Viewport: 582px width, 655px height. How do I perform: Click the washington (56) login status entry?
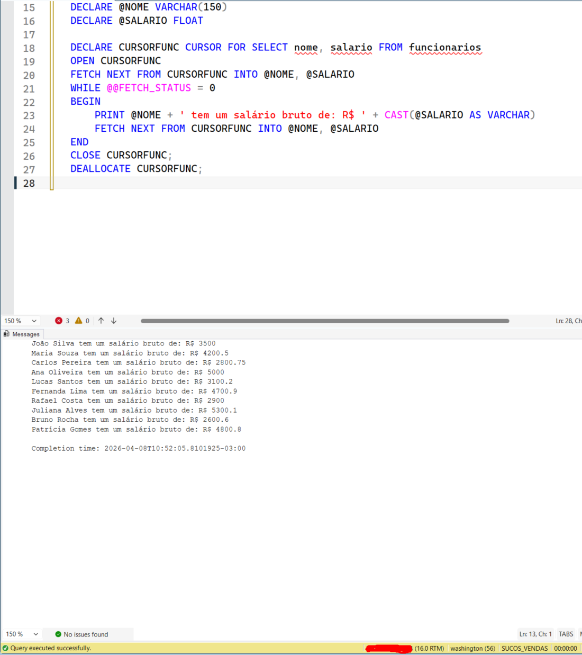coord(472,648)
